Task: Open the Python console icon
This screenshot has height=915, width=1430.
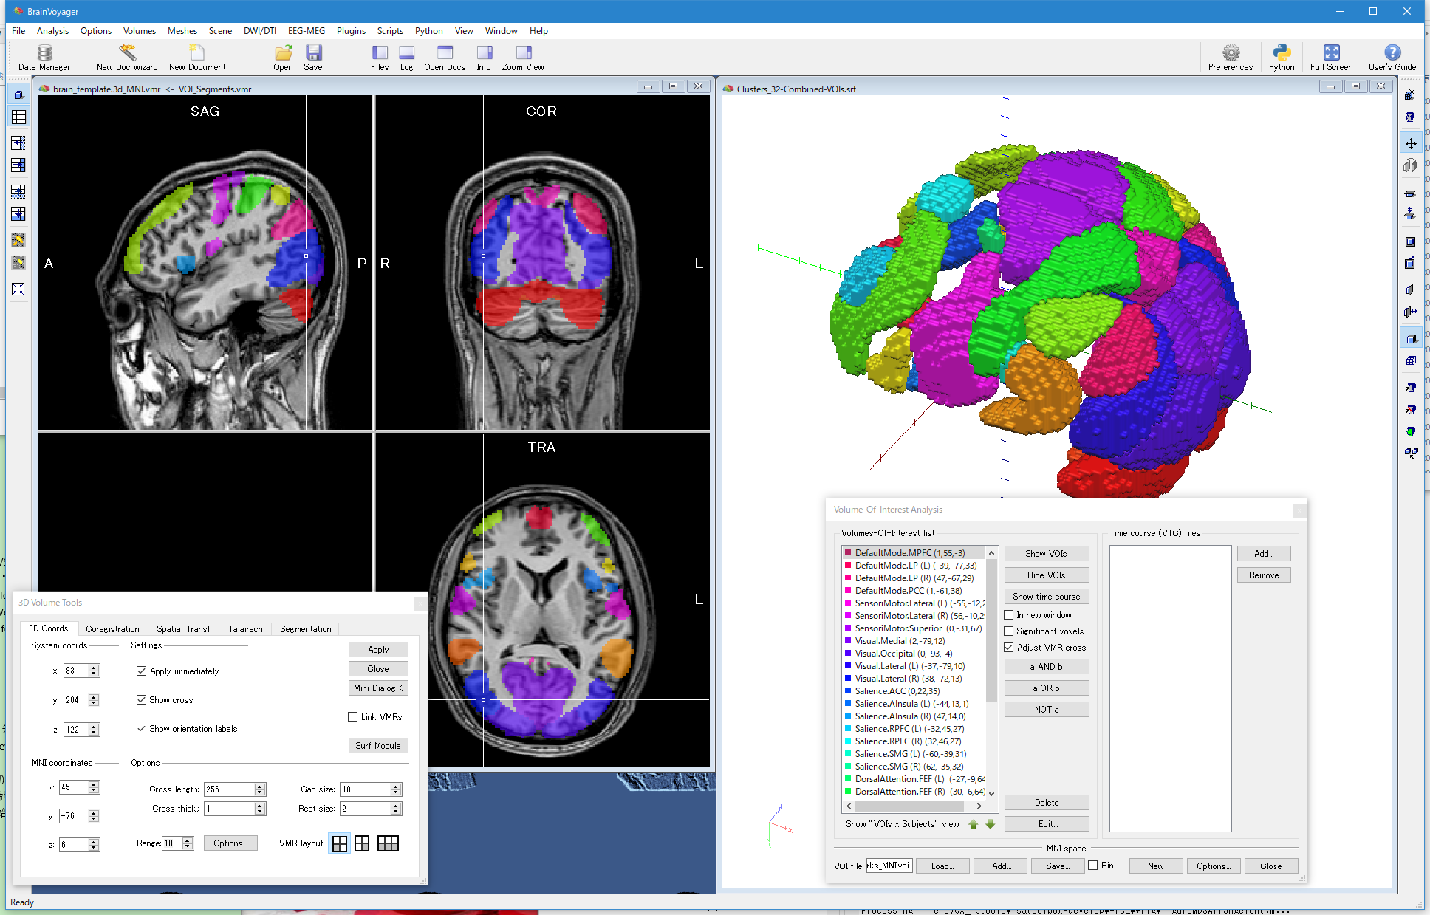Action: [x=1282, y=58]
